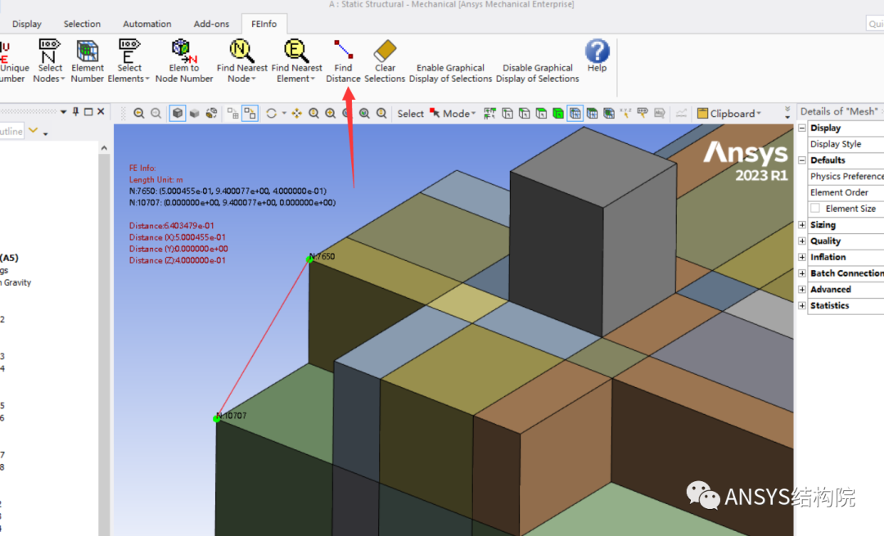Switch to shaded exterior and edges display

coord(178,113)
